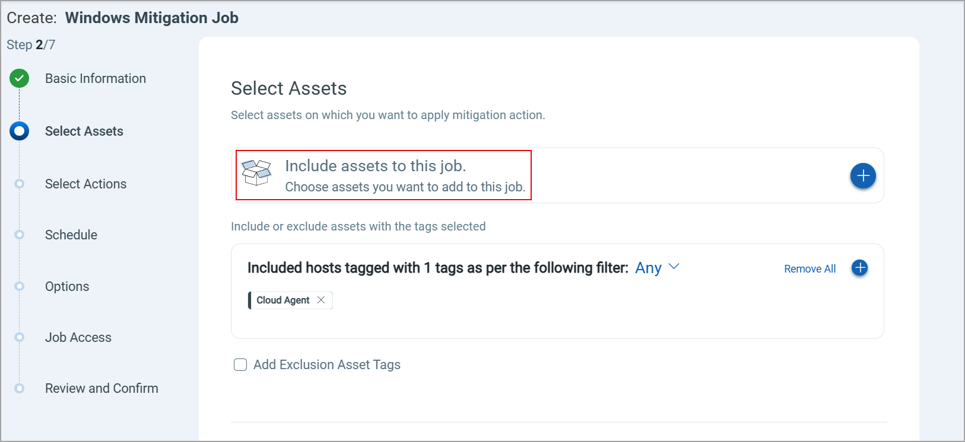Click the Schedule step dot

click(x=20, y=235)
